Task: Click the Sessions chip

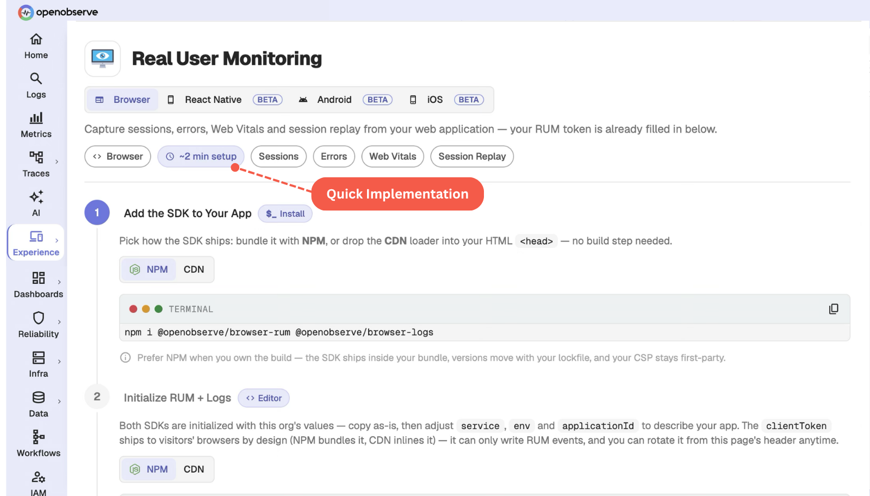Action: tap(278, 156)
